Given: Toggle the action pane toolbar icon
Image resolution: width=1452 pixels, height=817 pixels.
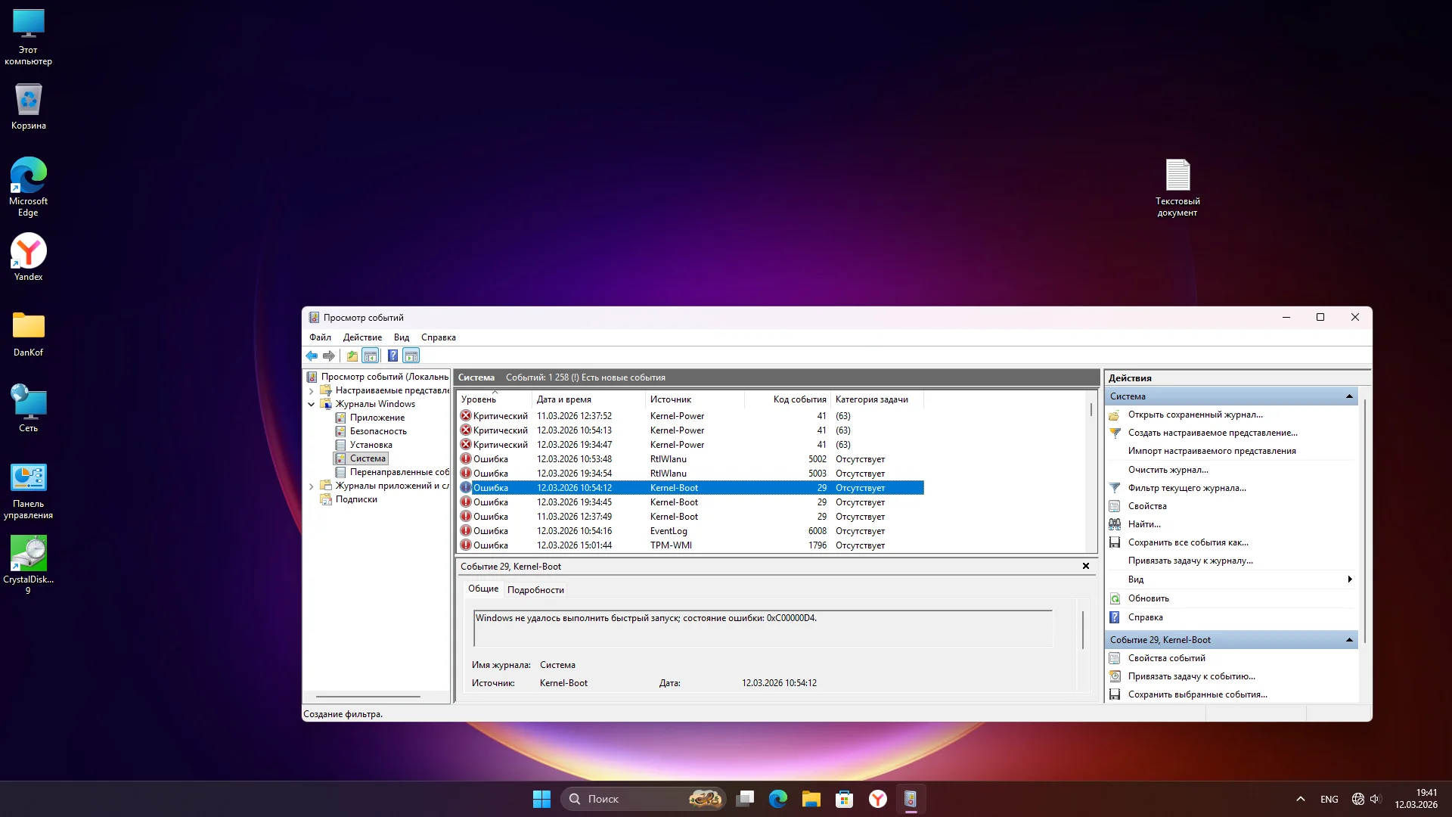Looking at the screenshot, I should click(411, 356).
